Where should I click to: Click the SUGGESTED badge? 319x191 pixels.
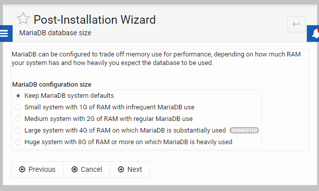click(244, 131)
